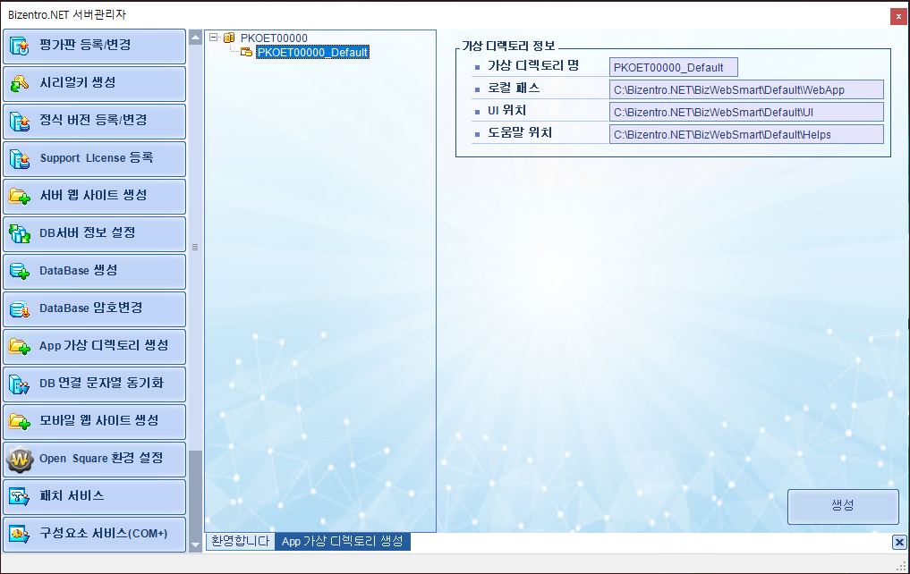Click the 서버 웹 사이트 생성 folder icon

[x=20, y=196]
